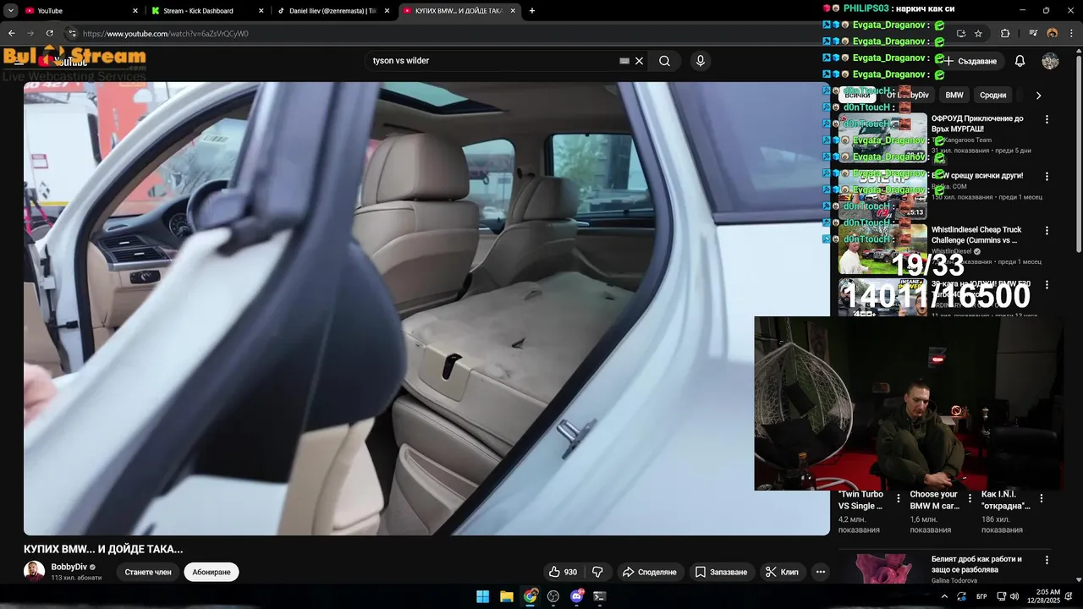The width and height of the screenshot is (1083, 609).
Task: Open 'Choose your BMW M car' video title
Action: pos(935,500)
